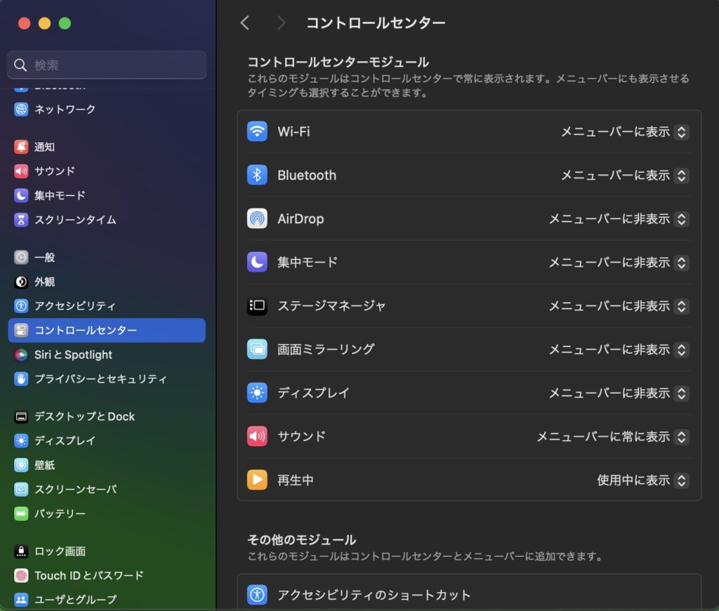Go to デスクトップとDock settings
The height and width of the screenshot is (611, 719).
[x=84, y=416]
